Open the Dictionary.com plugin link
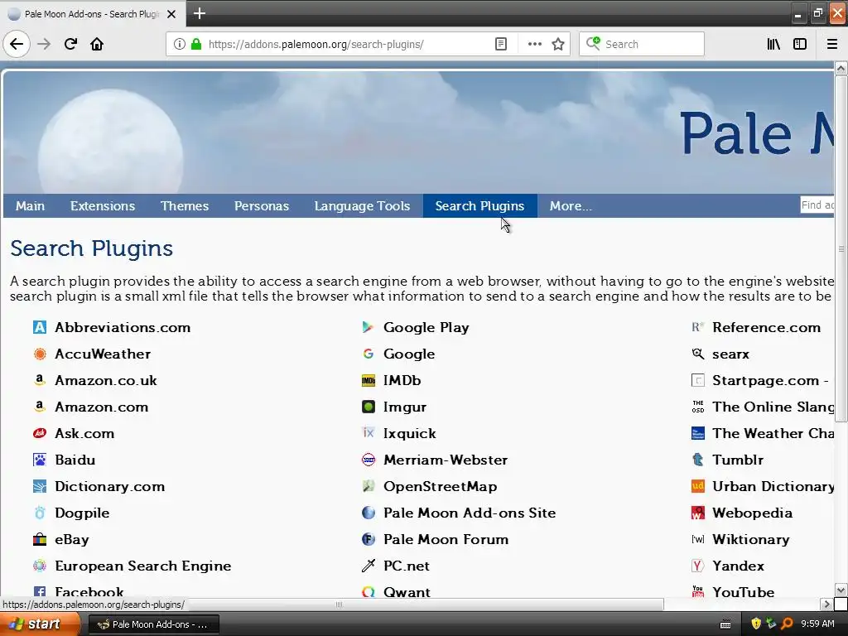848x636 pixels. (x=110, y=486)
